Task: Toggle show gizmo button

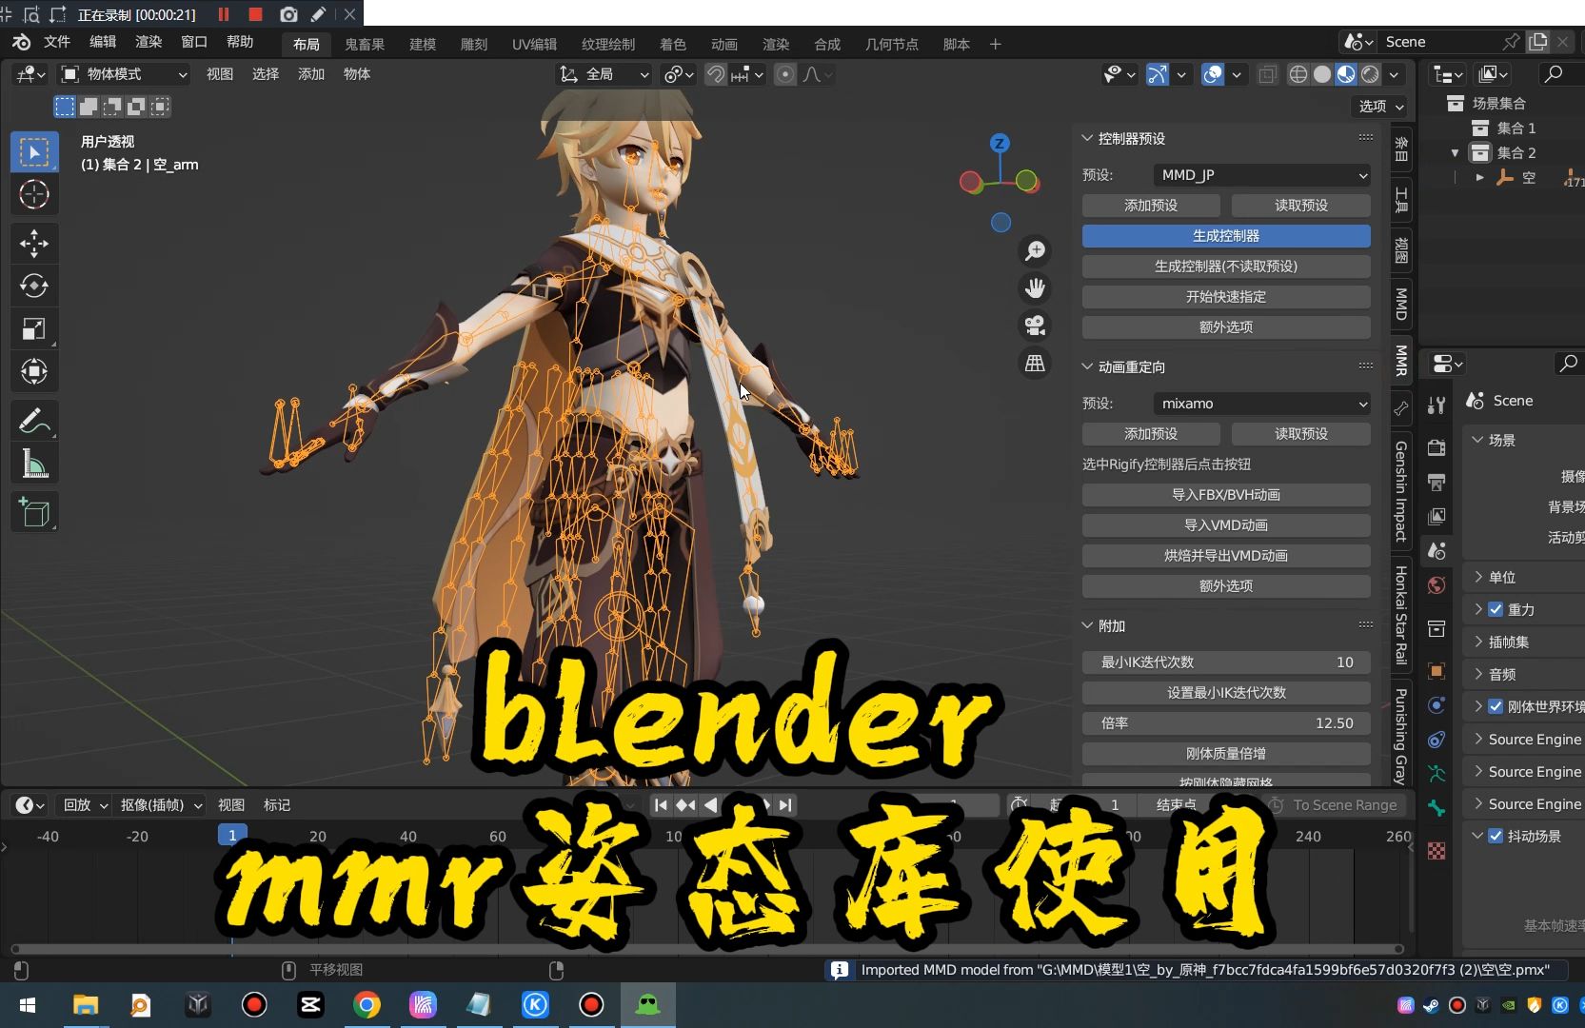Action: (x=1158, y=74)
